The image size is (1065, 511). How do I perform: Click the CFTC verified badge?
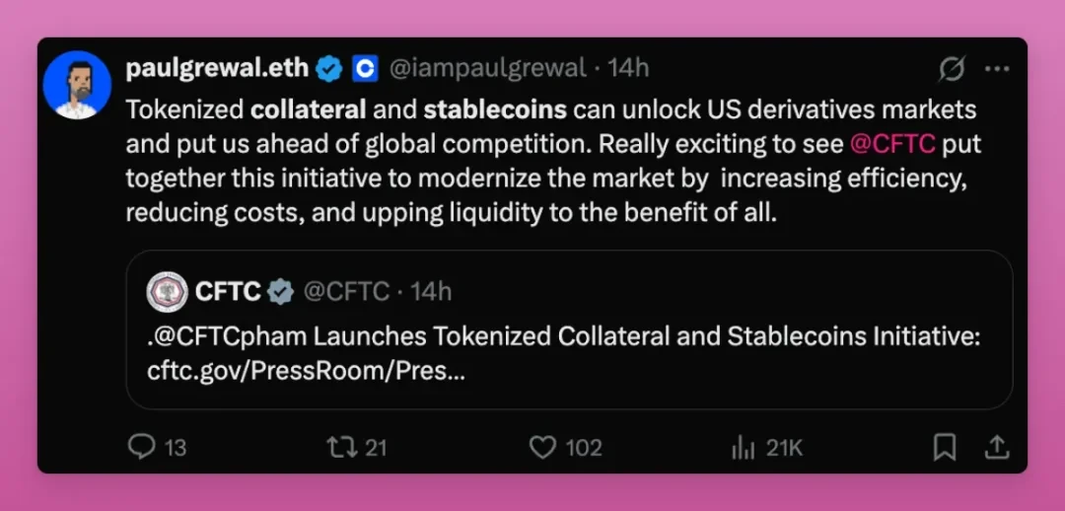(x=281, y=291)
